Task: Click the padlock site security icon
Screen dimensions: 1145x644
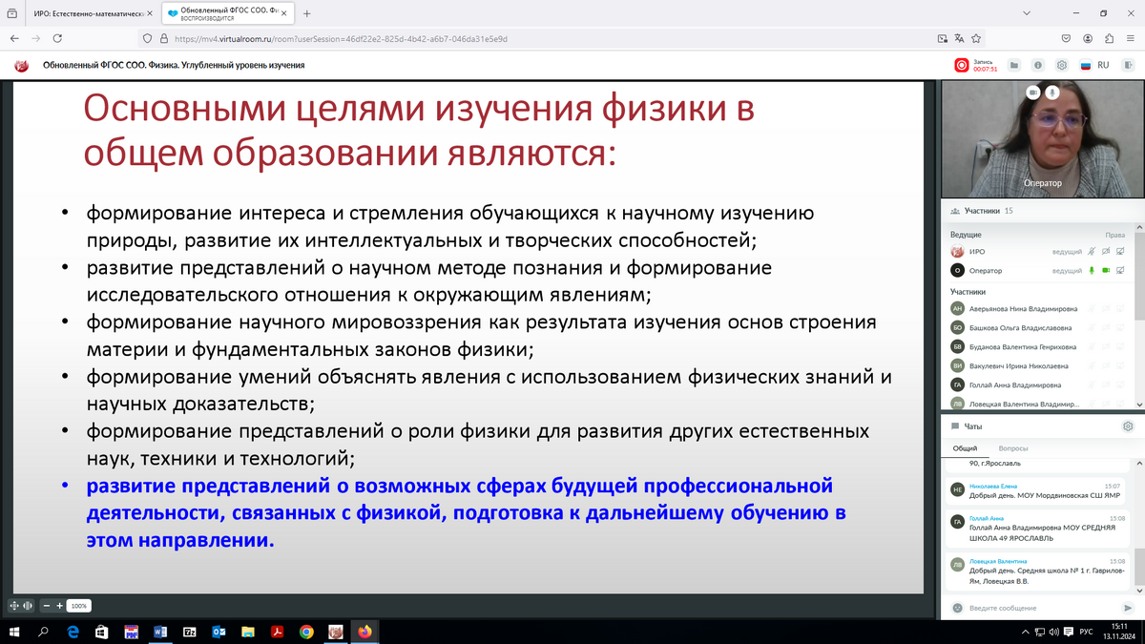Action: coord(164,39)
